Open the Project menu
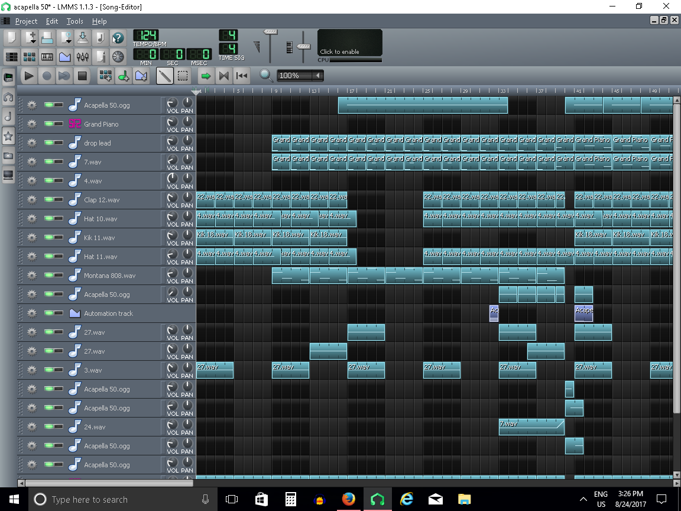 (x=26, y=21)
